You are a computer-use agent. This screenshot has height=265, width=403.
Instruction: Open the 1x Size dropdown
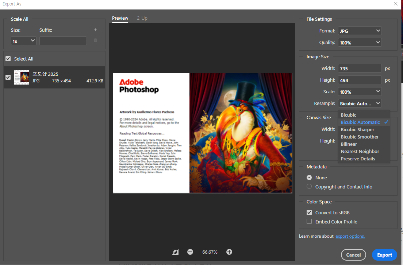tap(23, 41)
